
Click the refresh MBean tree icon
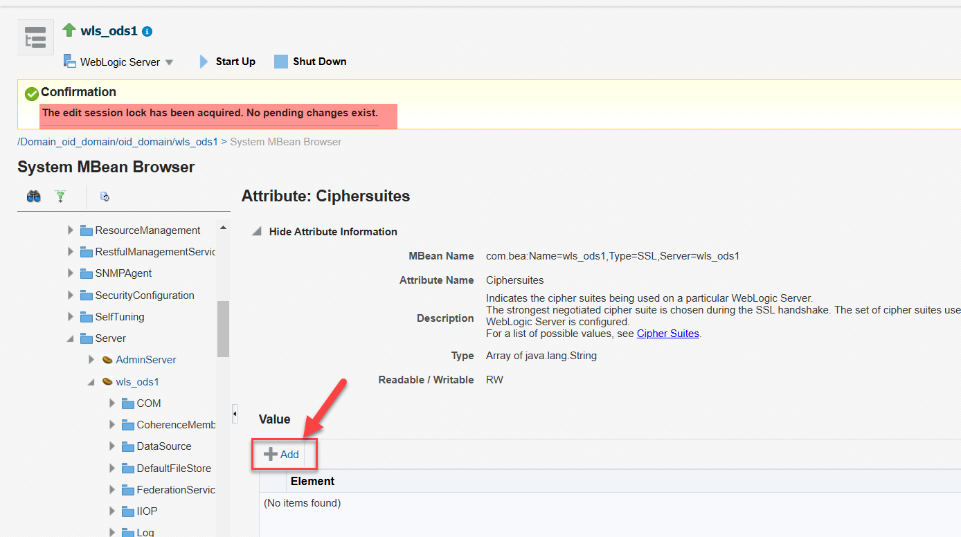tap(105, 197)
